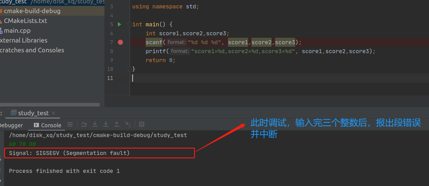Collapse the main() fold marker on line 5
429x186 pixels.
tap(130, 25)
